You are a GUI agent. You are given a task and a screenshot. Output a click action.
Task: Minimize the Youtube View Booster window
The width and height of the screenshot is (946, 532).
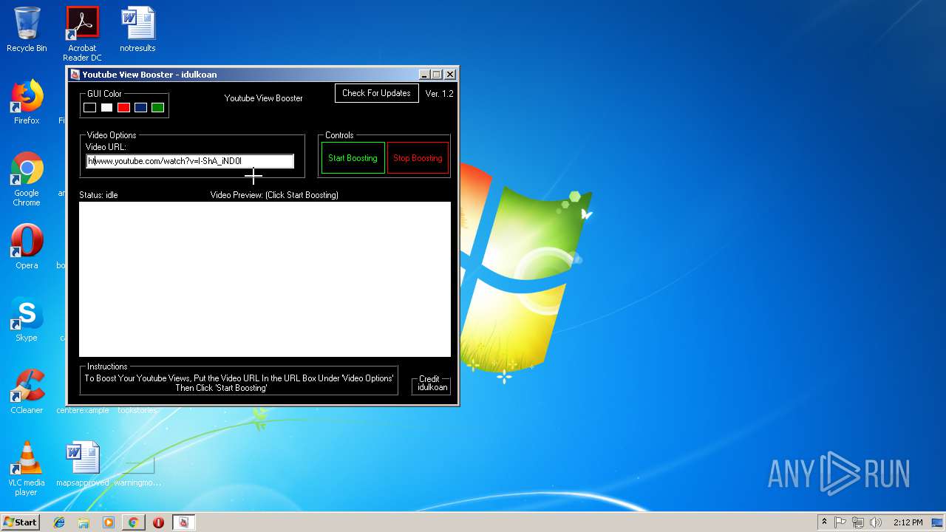[x=424, y=75]
